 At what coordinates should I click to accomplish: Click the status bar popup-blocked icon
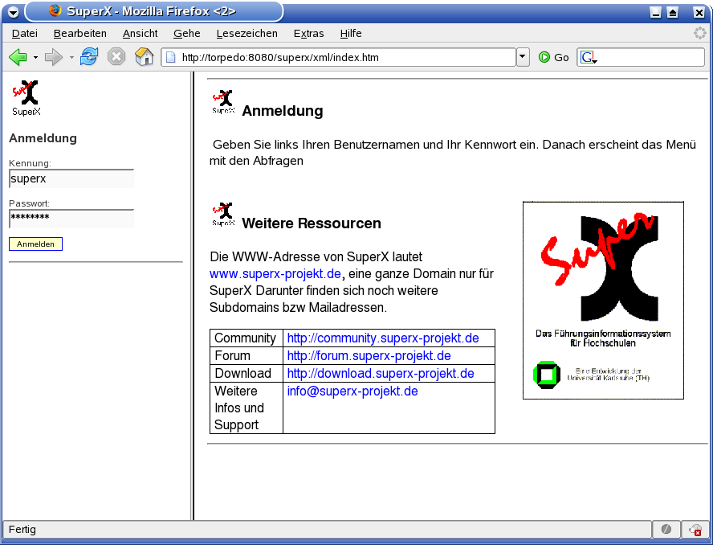(695, 530)
